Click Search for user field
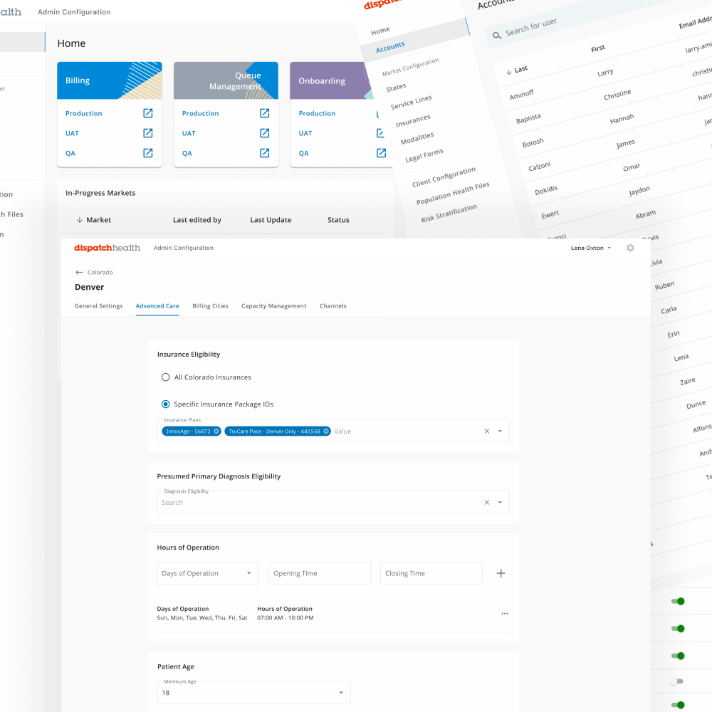The height and width of the screenshot is (712, 712). point(531,27)
